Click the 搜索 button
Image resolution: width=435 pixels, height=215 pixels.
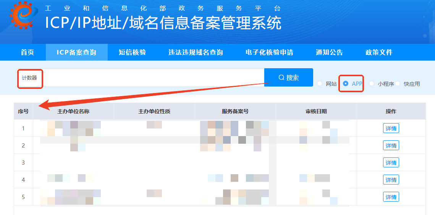288,78
